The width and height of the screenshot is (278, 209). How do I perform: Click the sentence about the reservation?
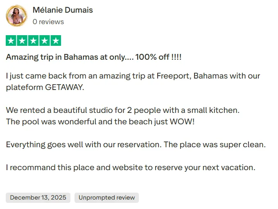click(x=84, y=145)
